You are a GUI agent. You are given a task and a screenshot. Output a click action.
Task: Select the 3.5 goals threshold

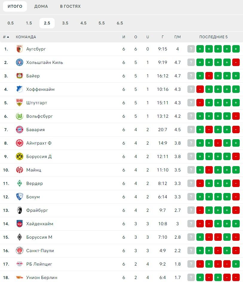click(65, 23)
